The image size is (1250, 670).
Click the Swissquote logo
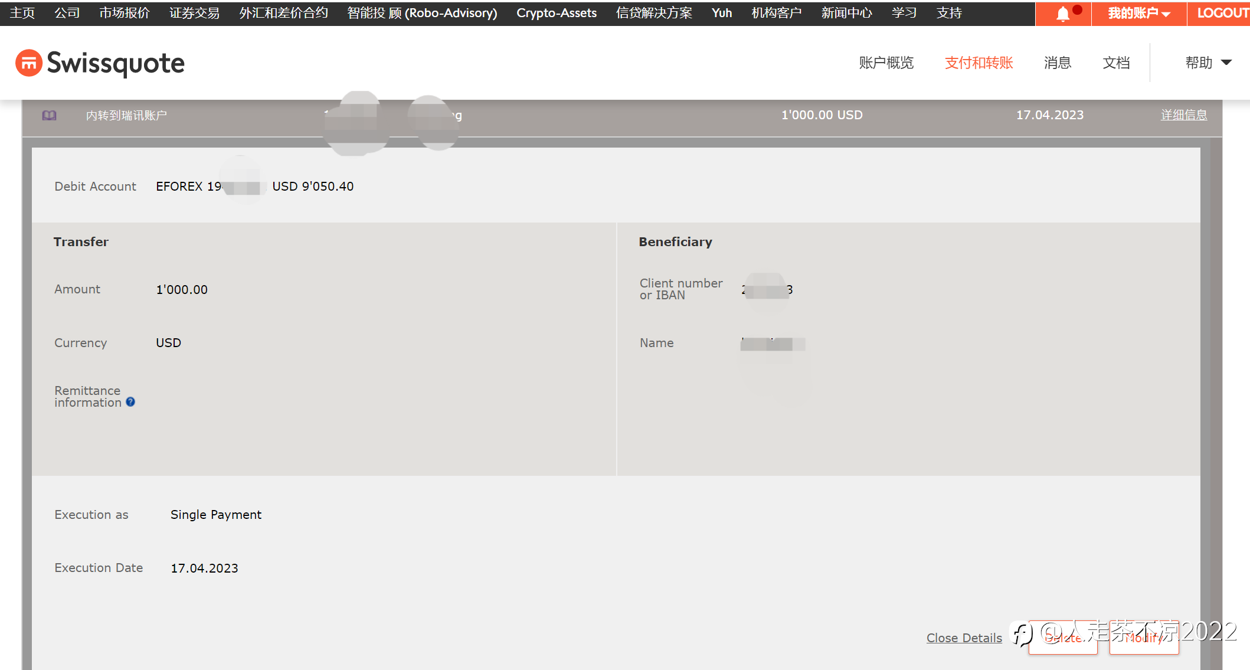point(100,63)
